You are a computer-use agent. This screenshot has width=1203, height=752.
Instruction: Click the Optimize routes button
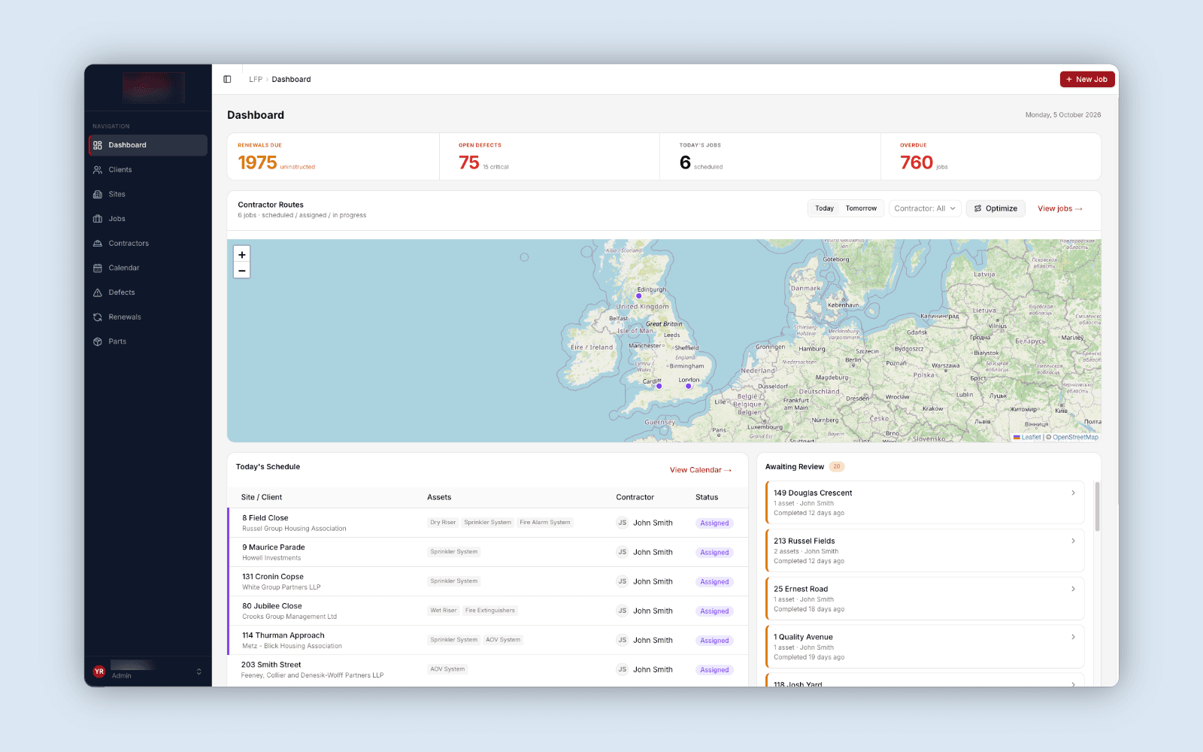[x=995, y=208]
